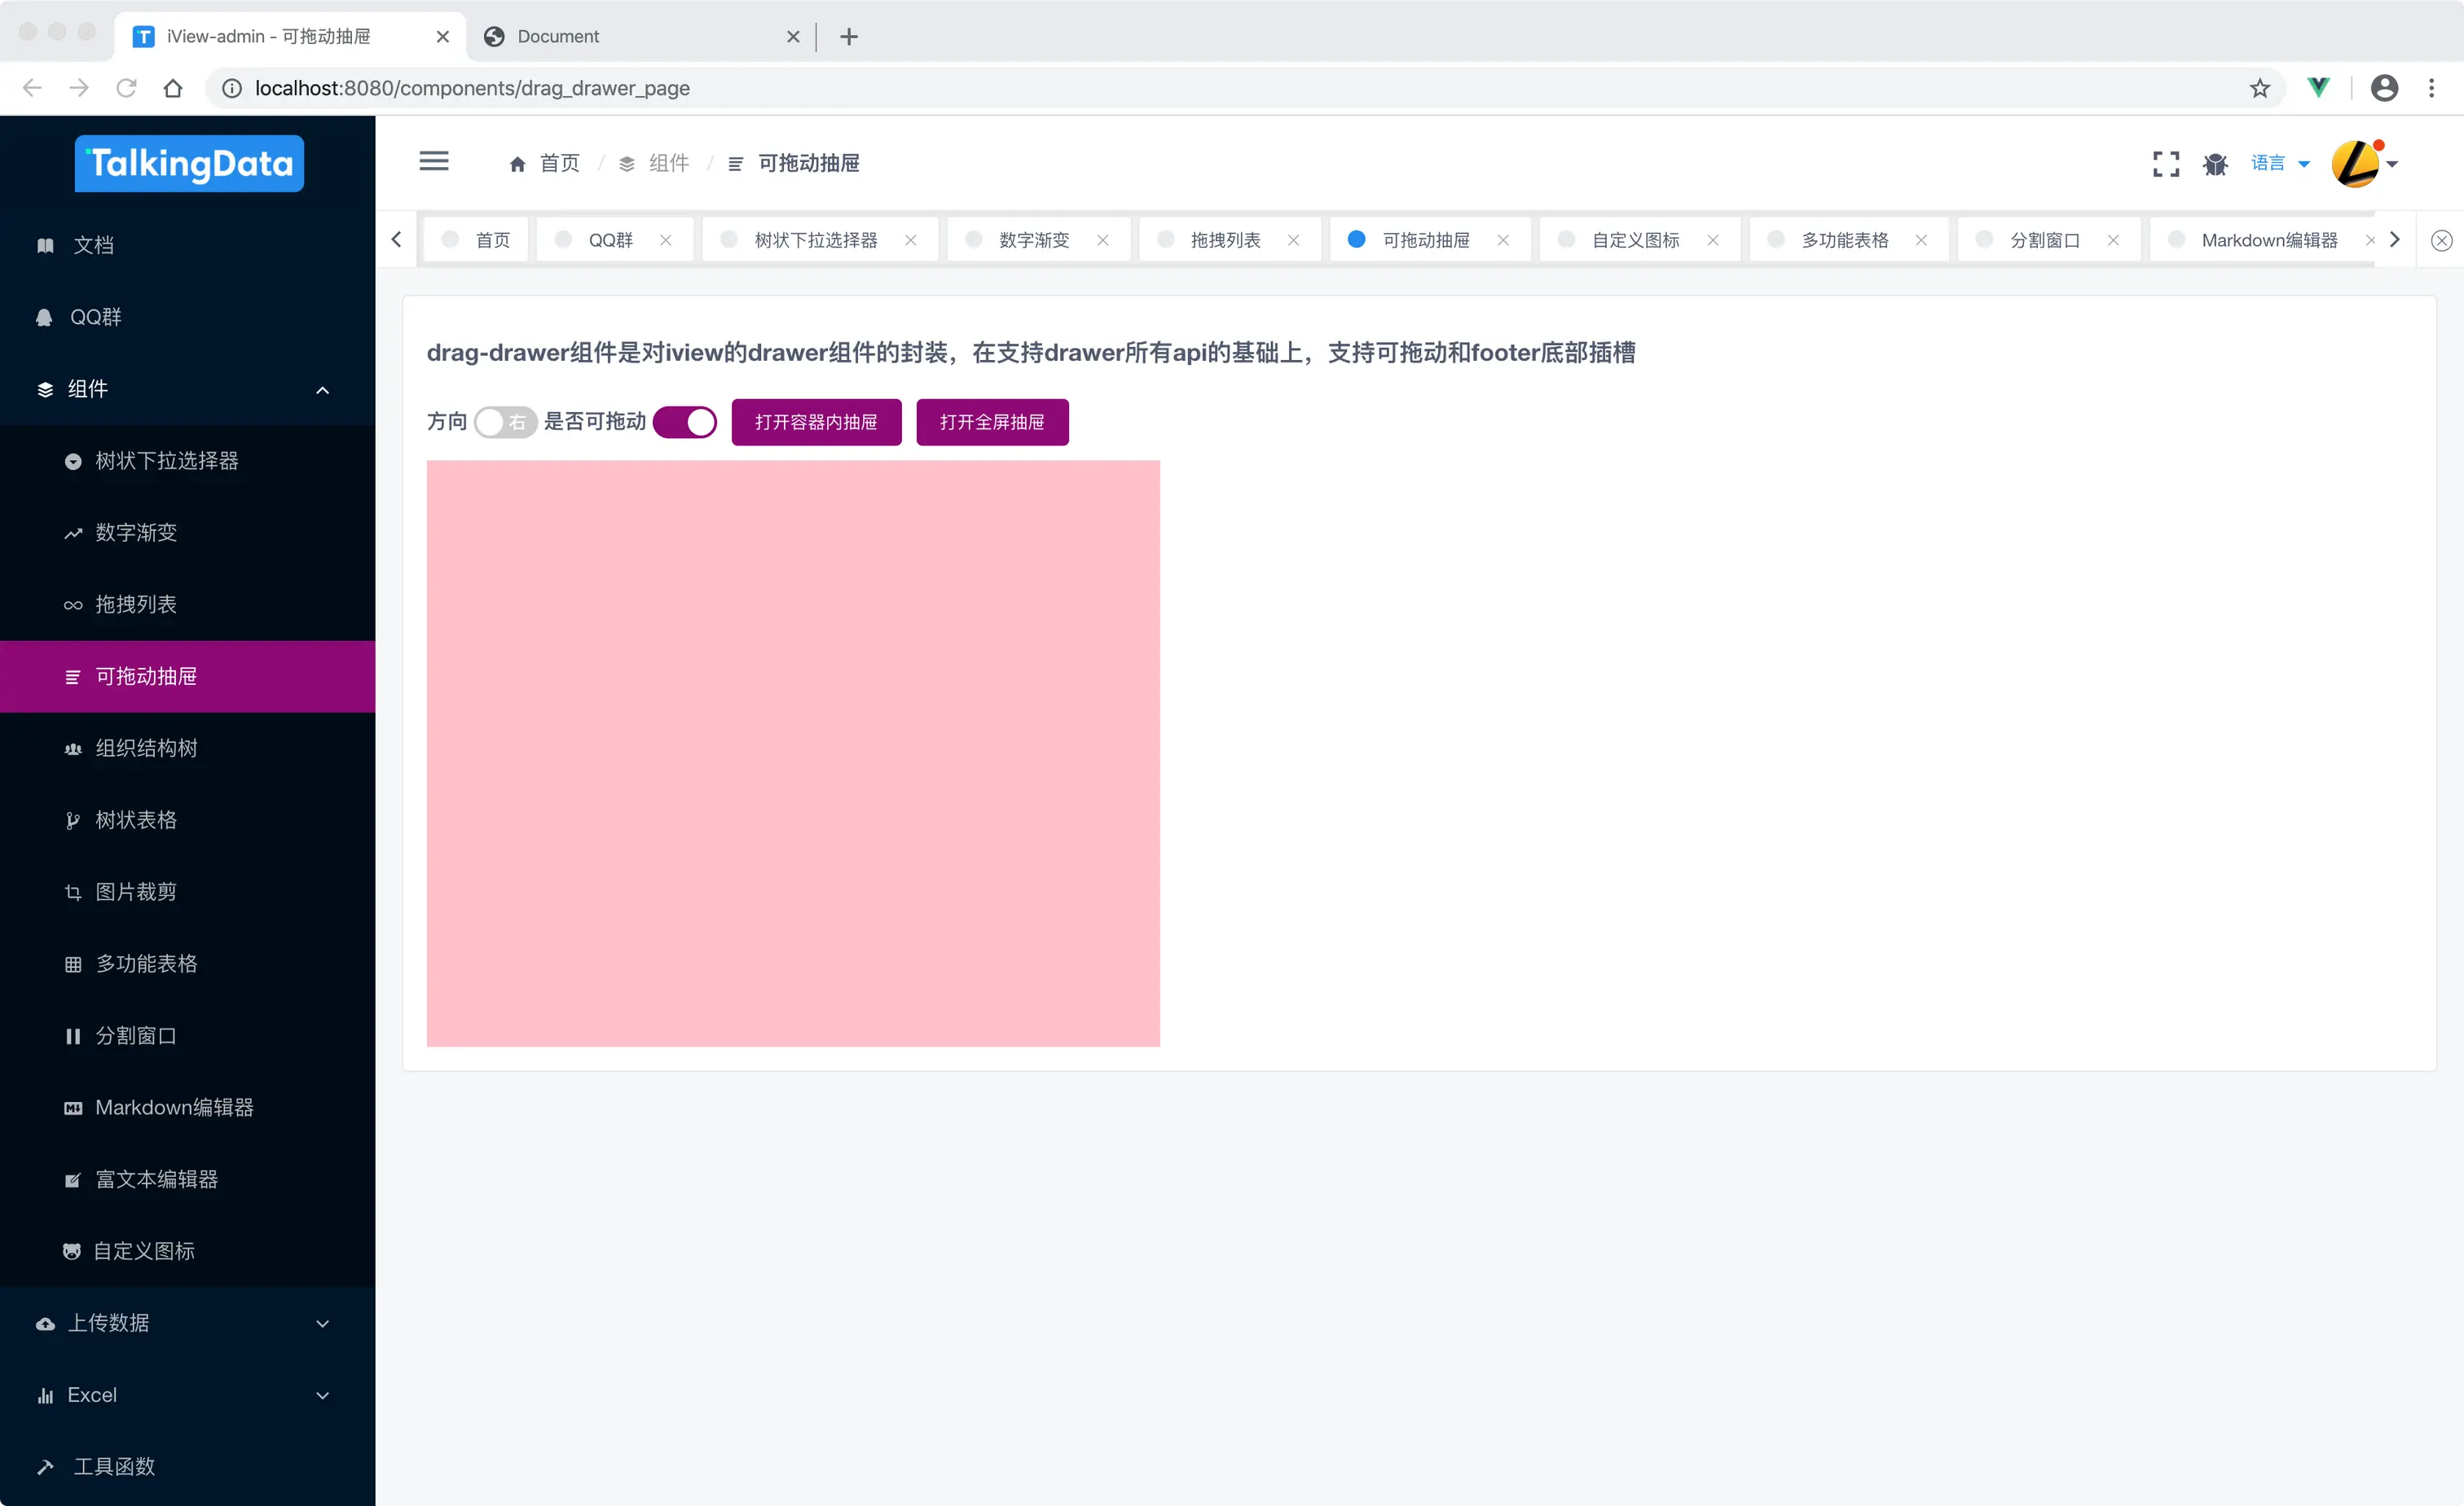Click the home icon in the breadcrumb
Screen dimensions: 2464x1506
click(518, 163)
